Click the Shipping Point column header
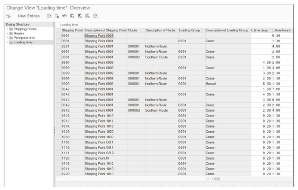 72,30
